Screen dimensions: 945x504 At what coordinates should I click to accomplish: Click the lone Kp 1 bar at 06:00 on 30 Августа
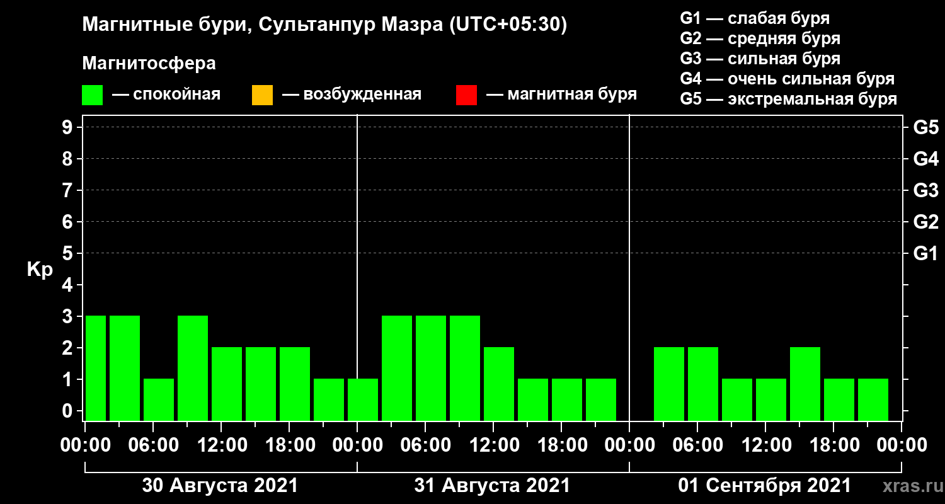(x=159, y=399)
